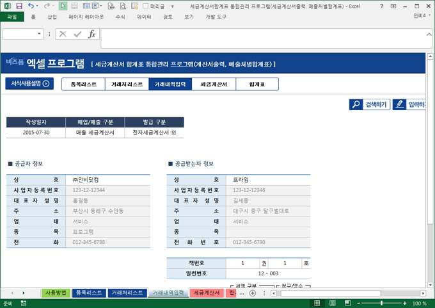Open the 수식 ribbon tab
The image size is (435, 308).
[120, 17]
